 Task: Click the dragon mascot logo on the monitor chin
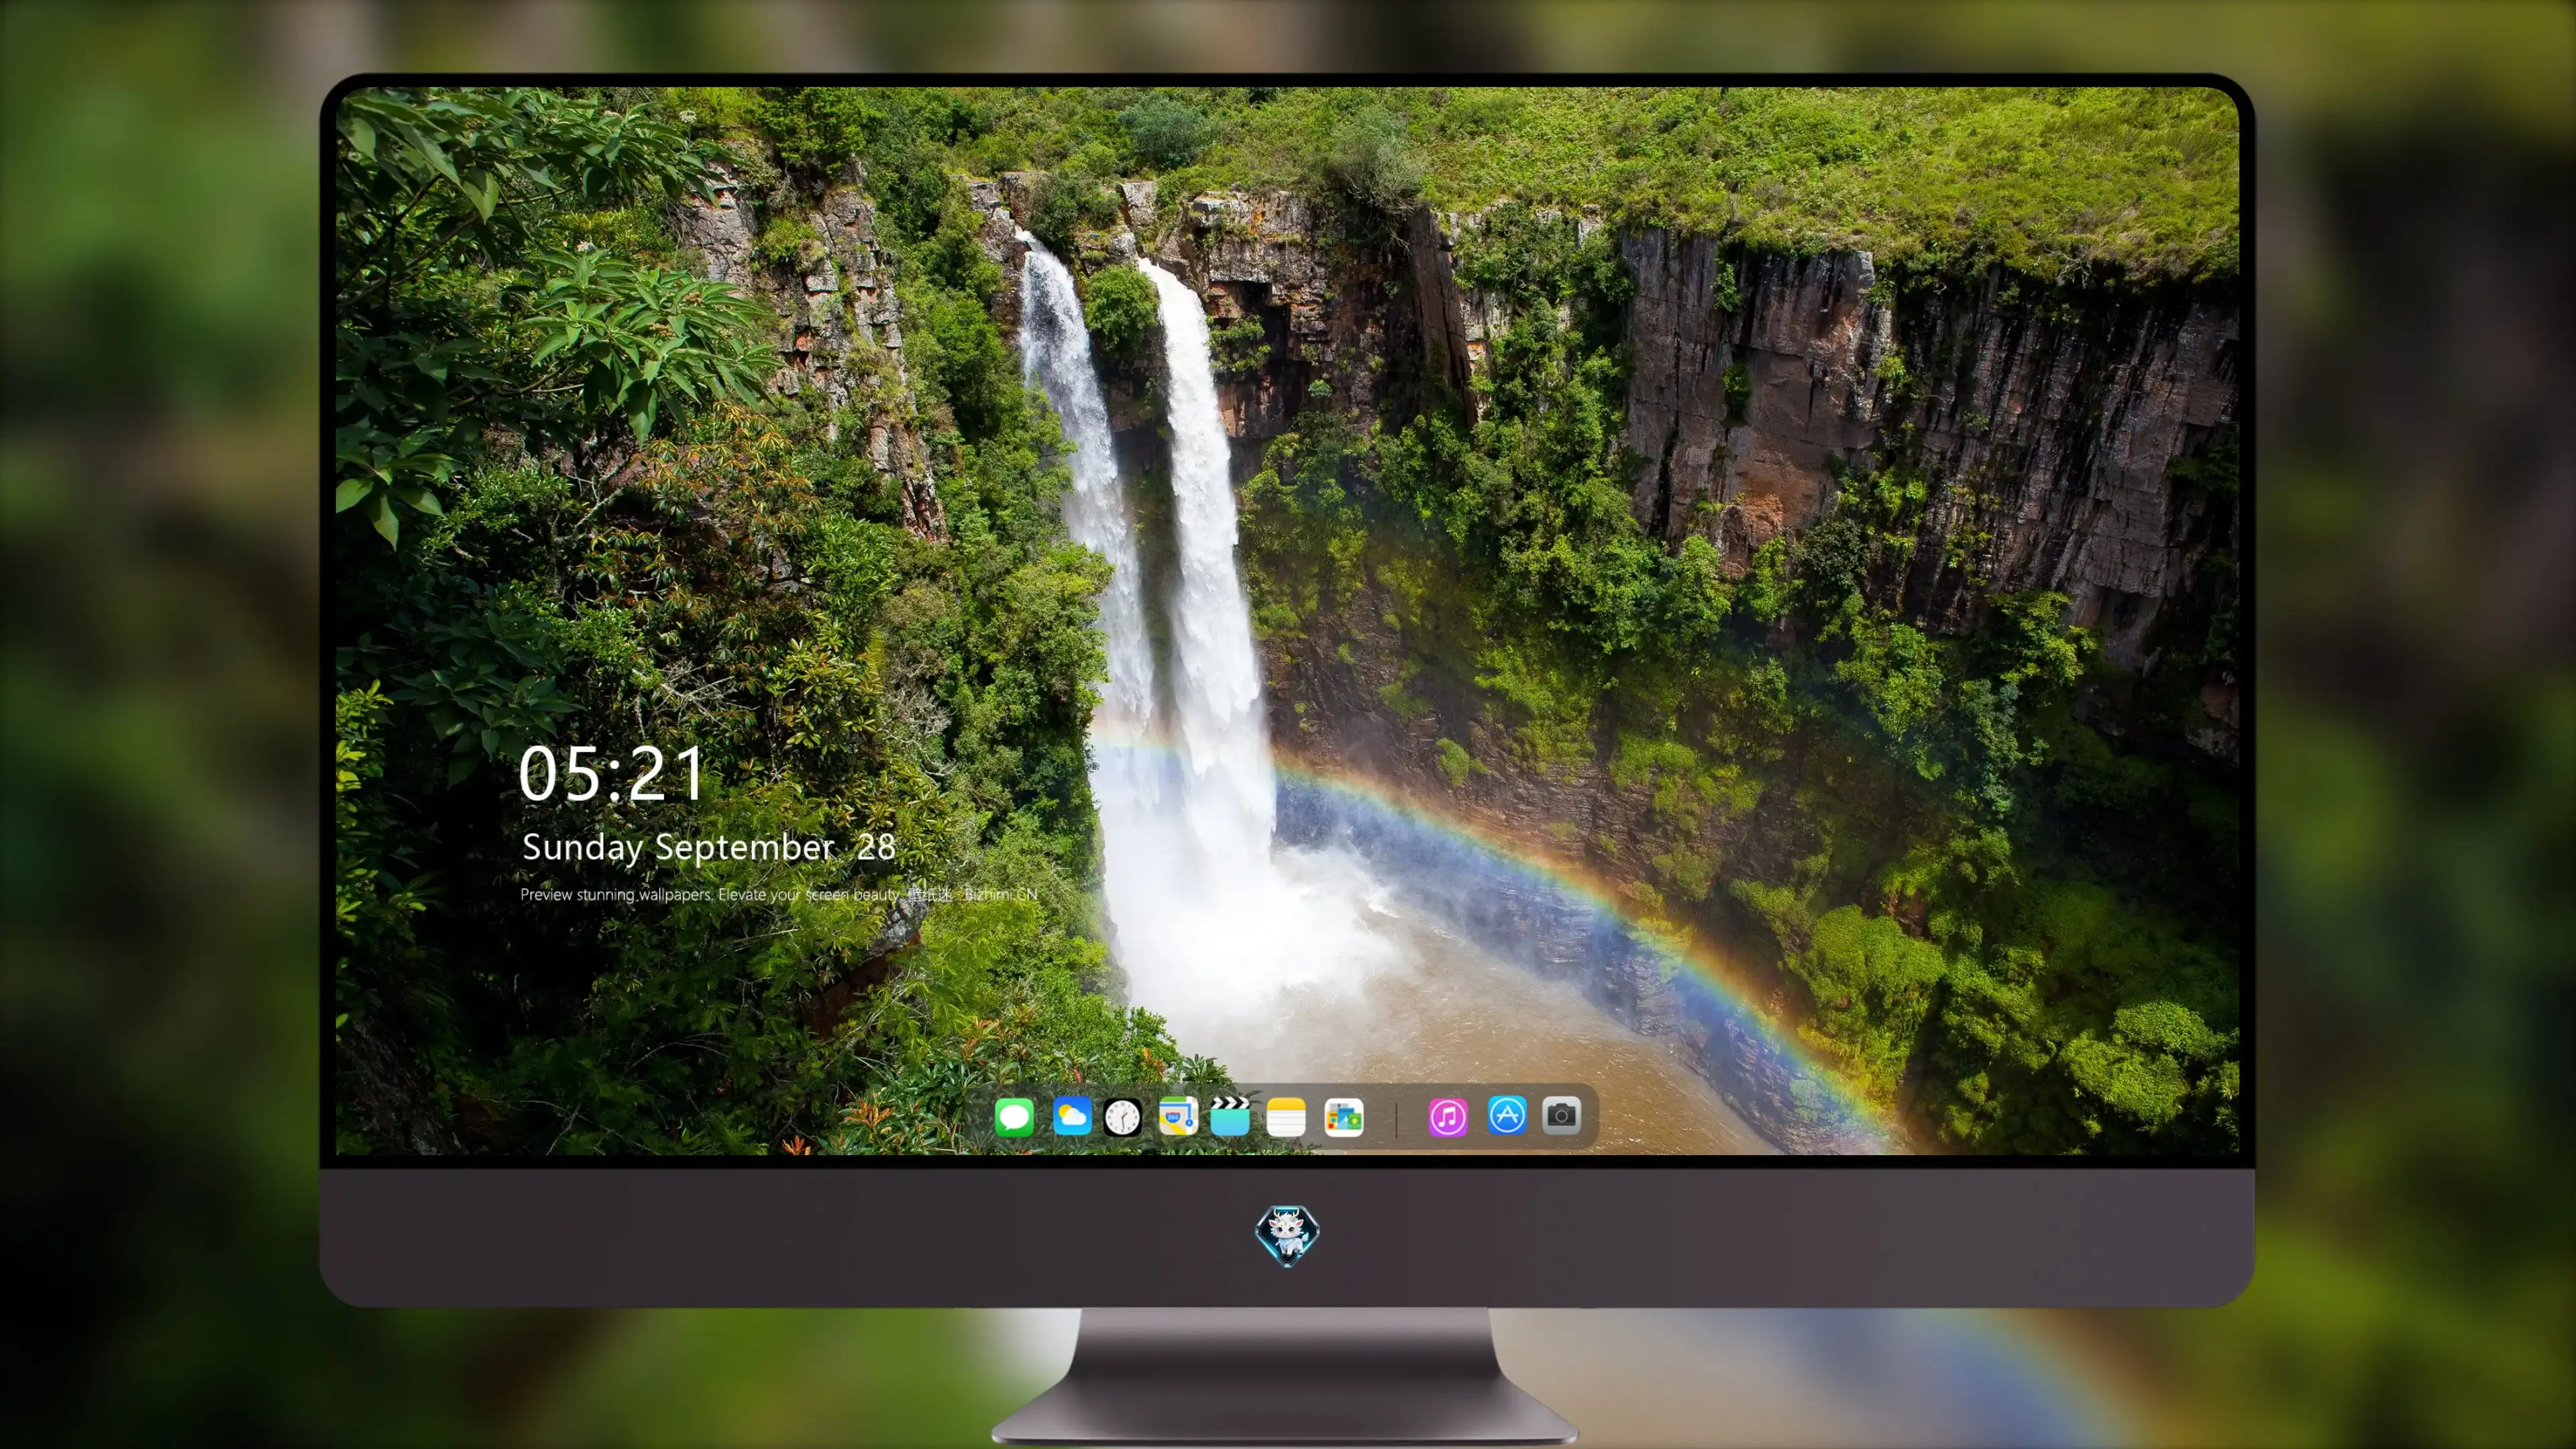pyautogui.click(x=1287, y=1235)
